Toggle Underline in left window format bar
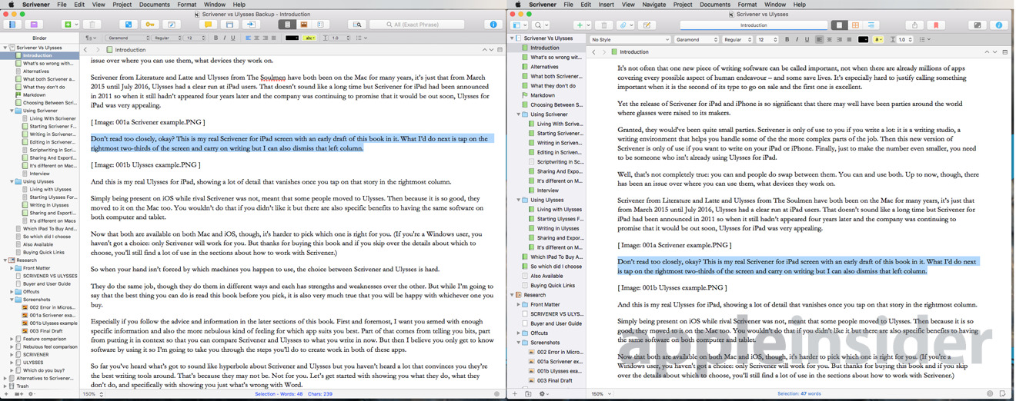Viewport: 1016px width, 401px height. (232, 38)
